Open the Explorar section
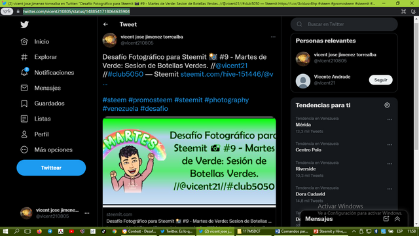The image size is (419, 236). click(x=45, y=57)
